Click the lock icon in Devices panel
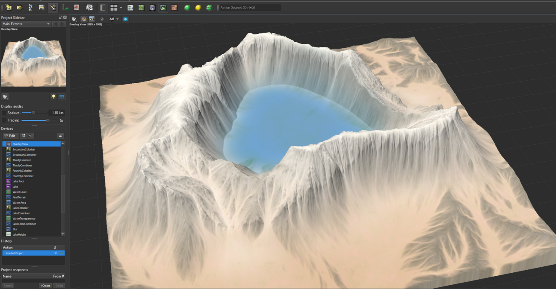Image resolution: width=556 pixels, height=289 pixels. 60,136
